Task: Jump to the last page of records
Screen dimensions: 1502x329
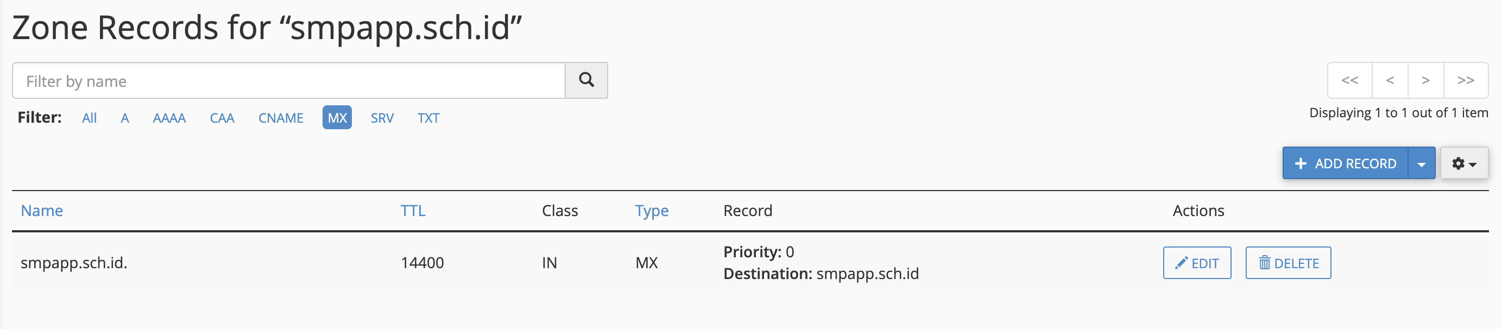Action: point(1465,80)
